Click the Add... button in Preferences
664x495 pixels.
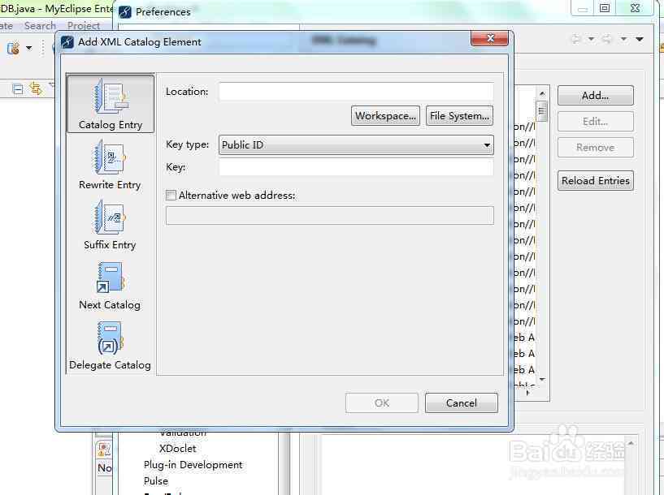coord(596,96)
